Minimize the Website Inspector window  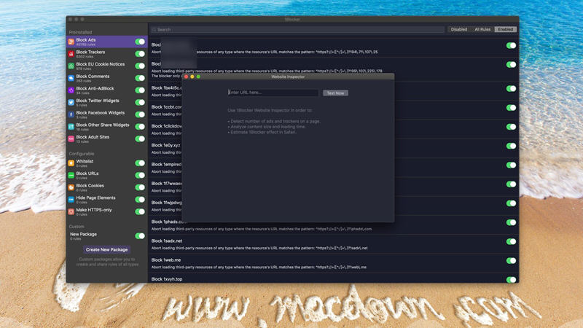pos(192,77)
